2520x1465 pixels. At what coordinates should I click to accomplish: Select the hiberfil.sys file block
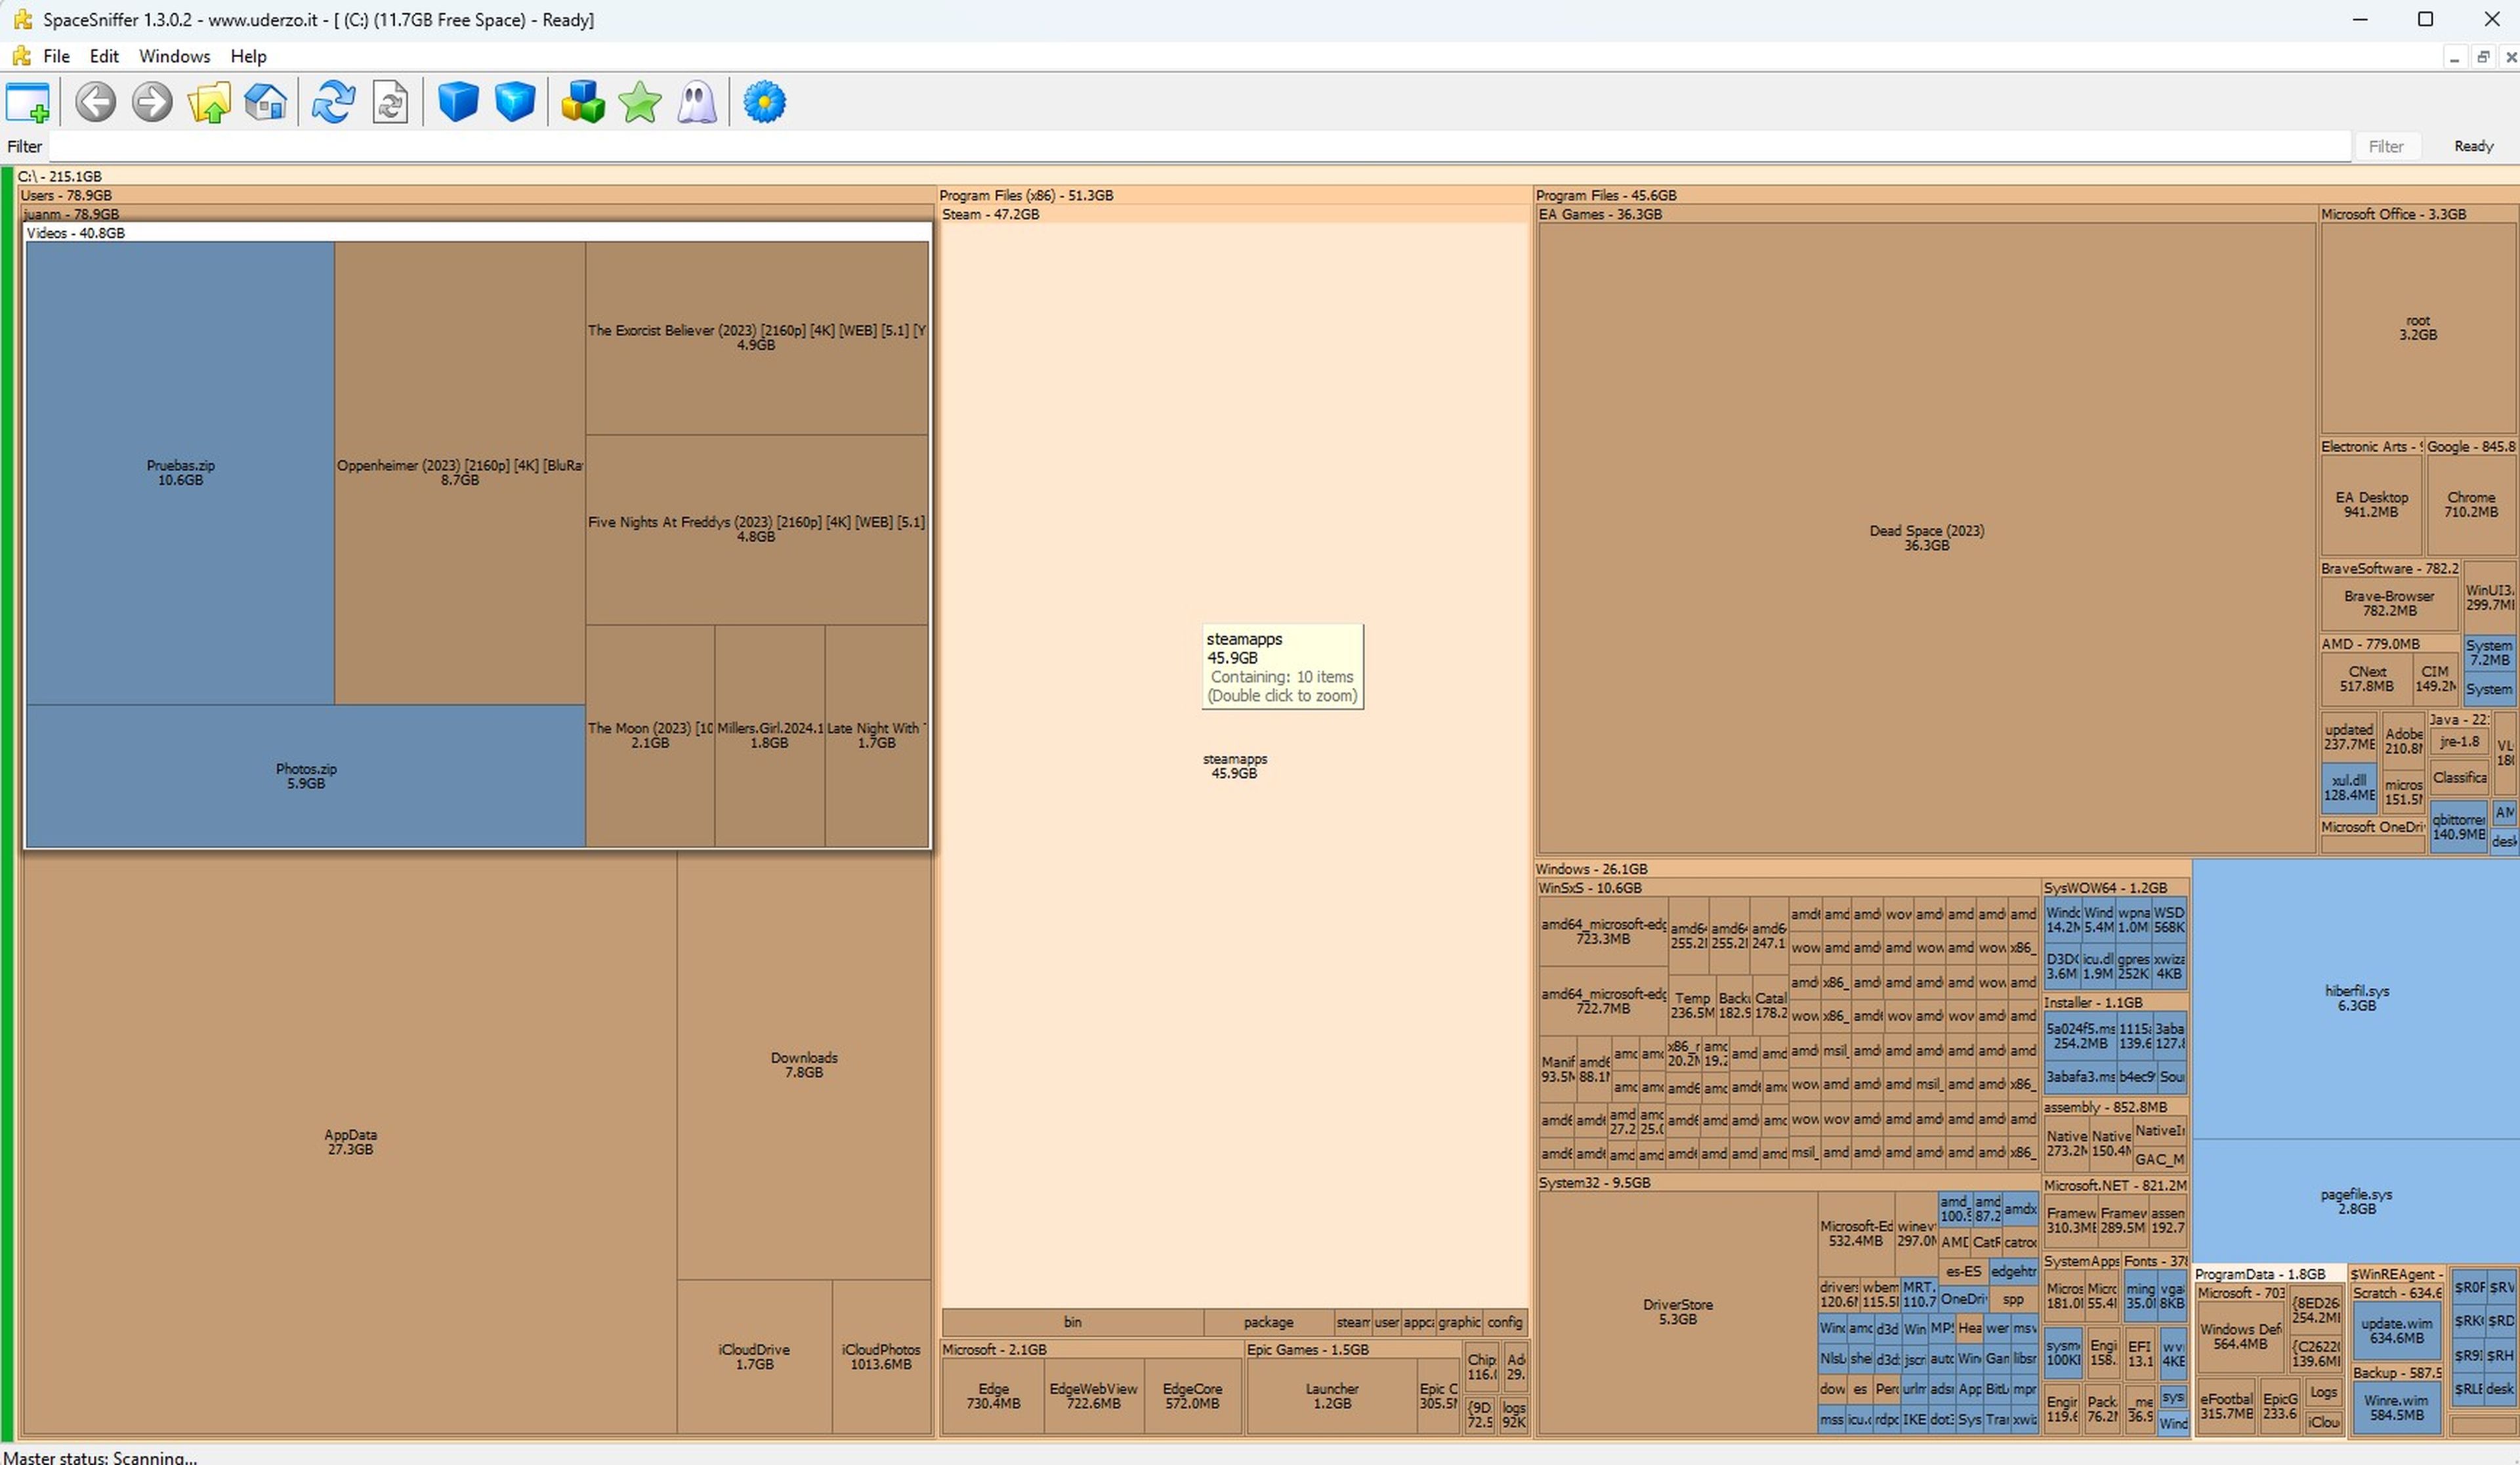tap(2357, 998)
